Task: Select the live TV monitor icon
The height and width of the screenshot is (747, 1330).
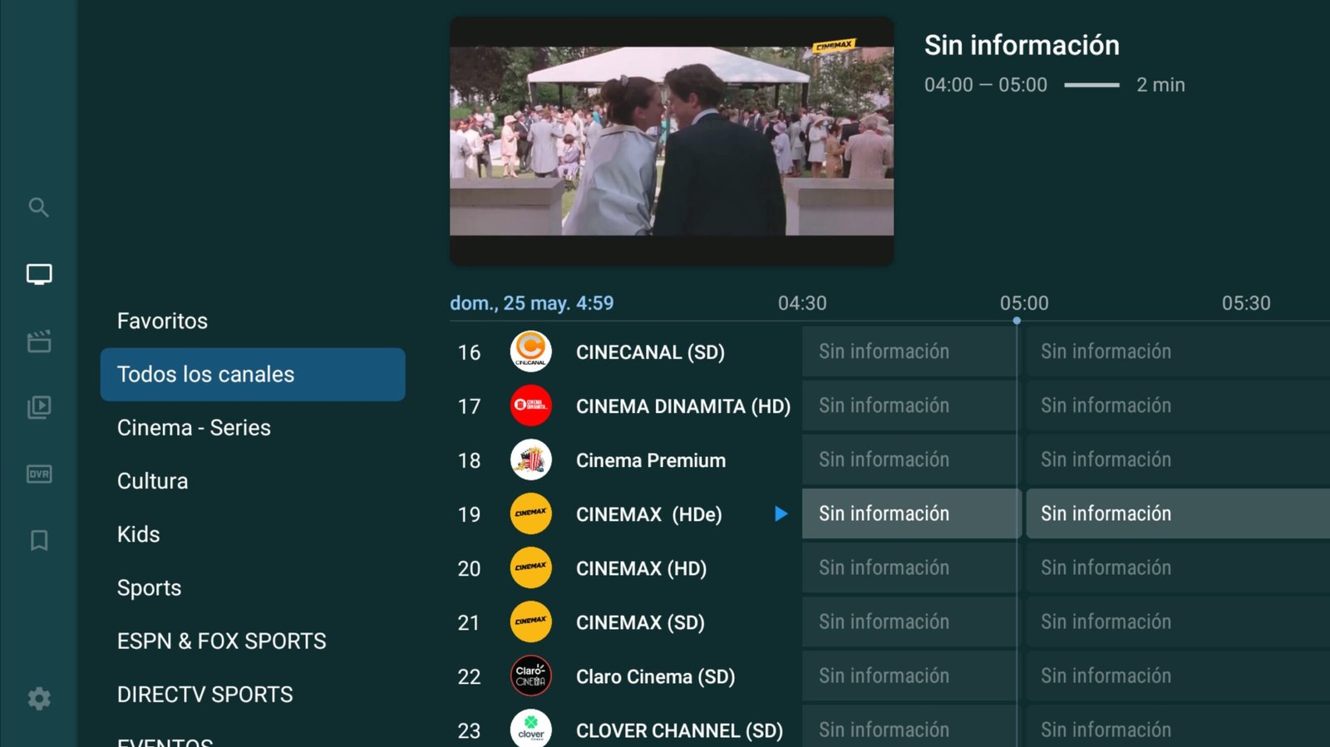Action: [x=38, y=274]
